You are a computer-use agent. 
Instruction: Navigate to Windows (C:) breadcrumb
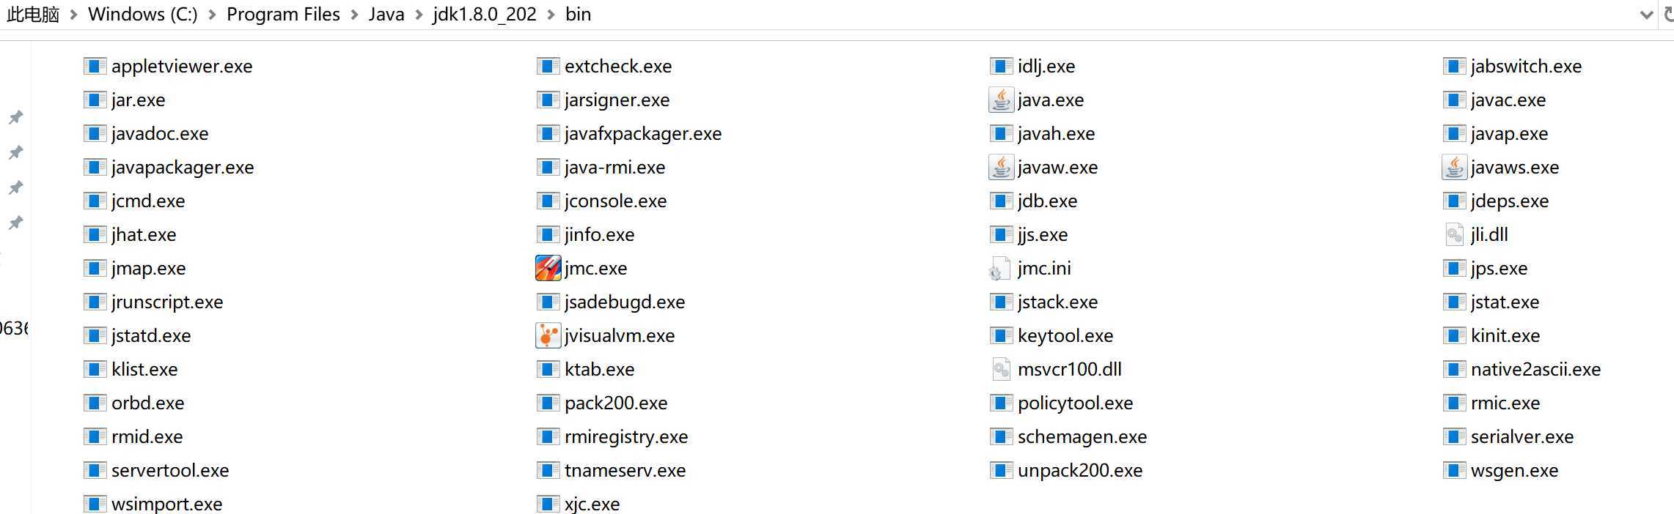(143, 14)
